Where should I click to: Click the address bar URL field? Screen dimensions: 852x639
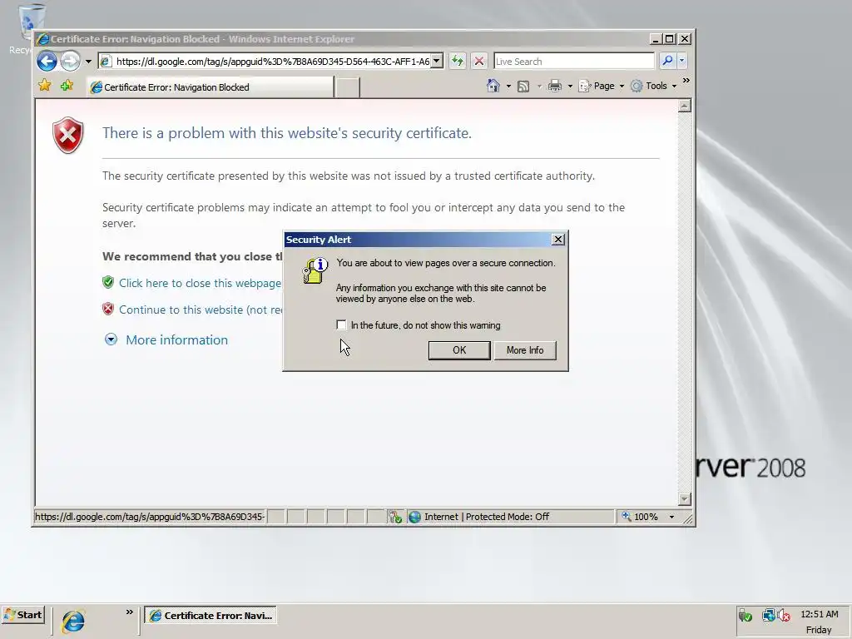click(272, 62)
